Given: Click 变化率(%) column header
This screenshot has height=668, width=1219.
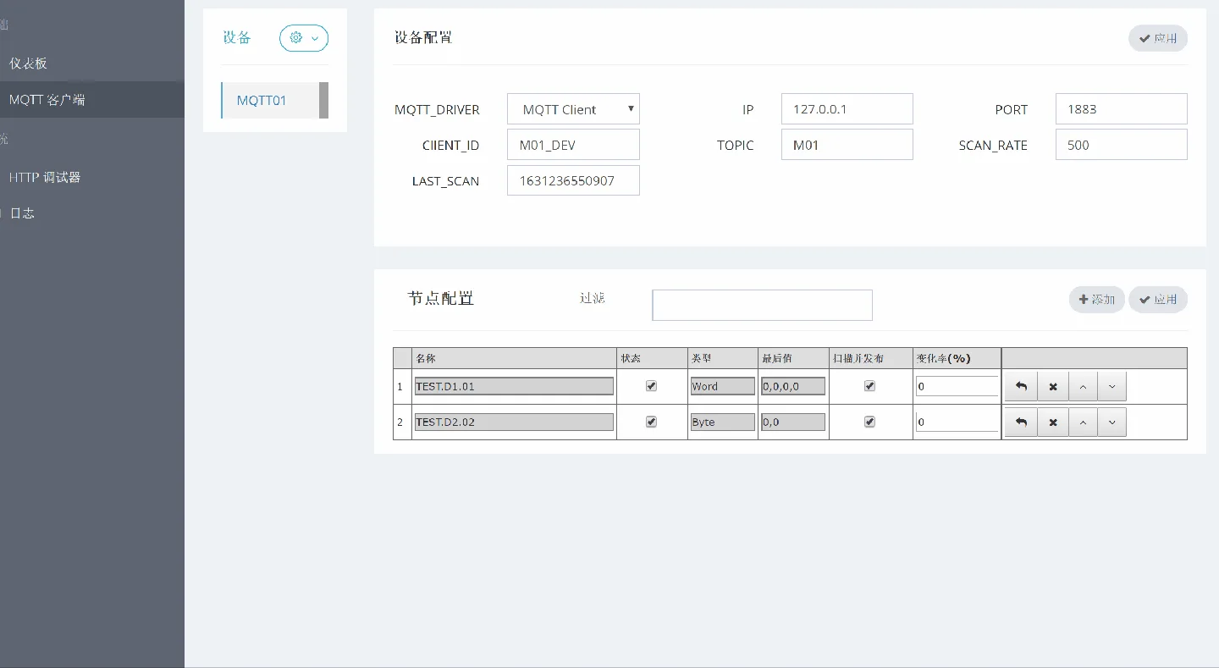Looking at the screenshot, I should [957, 358].
